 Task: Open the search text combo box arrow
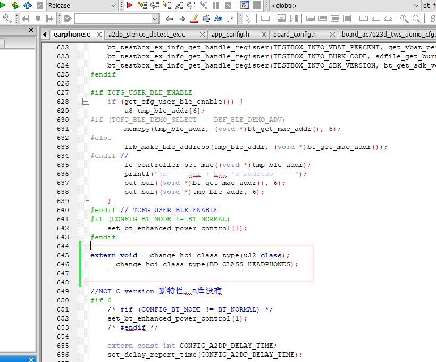155,19
